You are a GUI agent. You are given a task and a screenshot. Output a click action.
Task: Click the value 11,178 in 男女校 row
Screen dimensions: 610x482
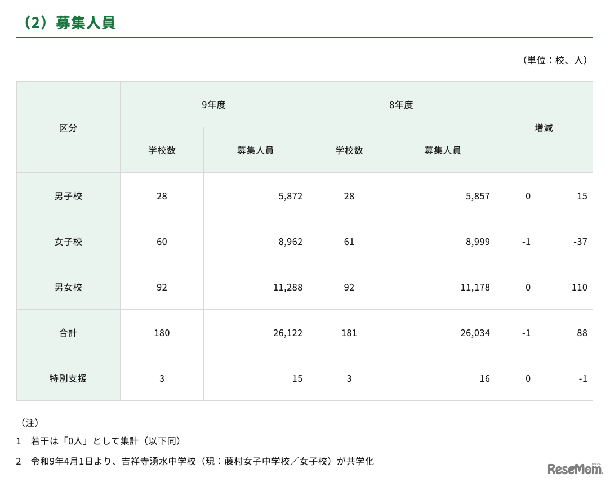tap(475, 287)
